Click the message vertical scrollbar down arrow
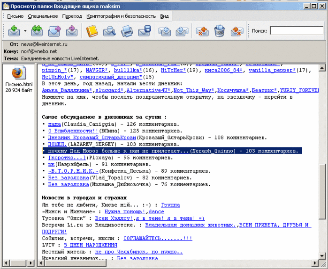The height and width of the screenshot is (269, 328). tap(322, 255)
